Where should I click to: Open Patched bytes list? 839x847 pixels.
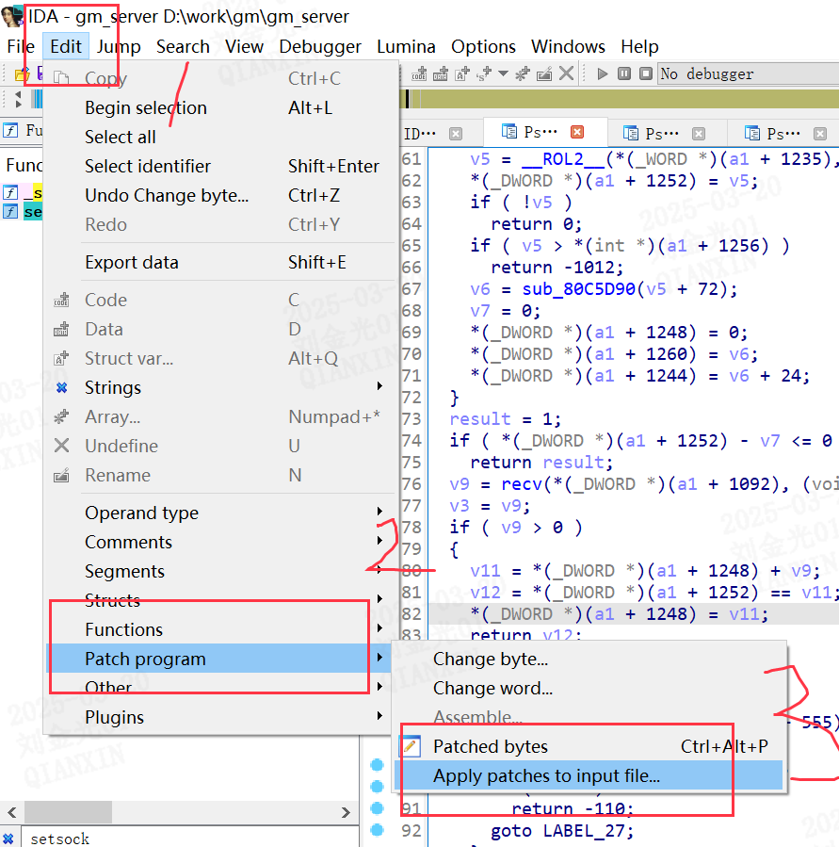click(x=589, y=746)
